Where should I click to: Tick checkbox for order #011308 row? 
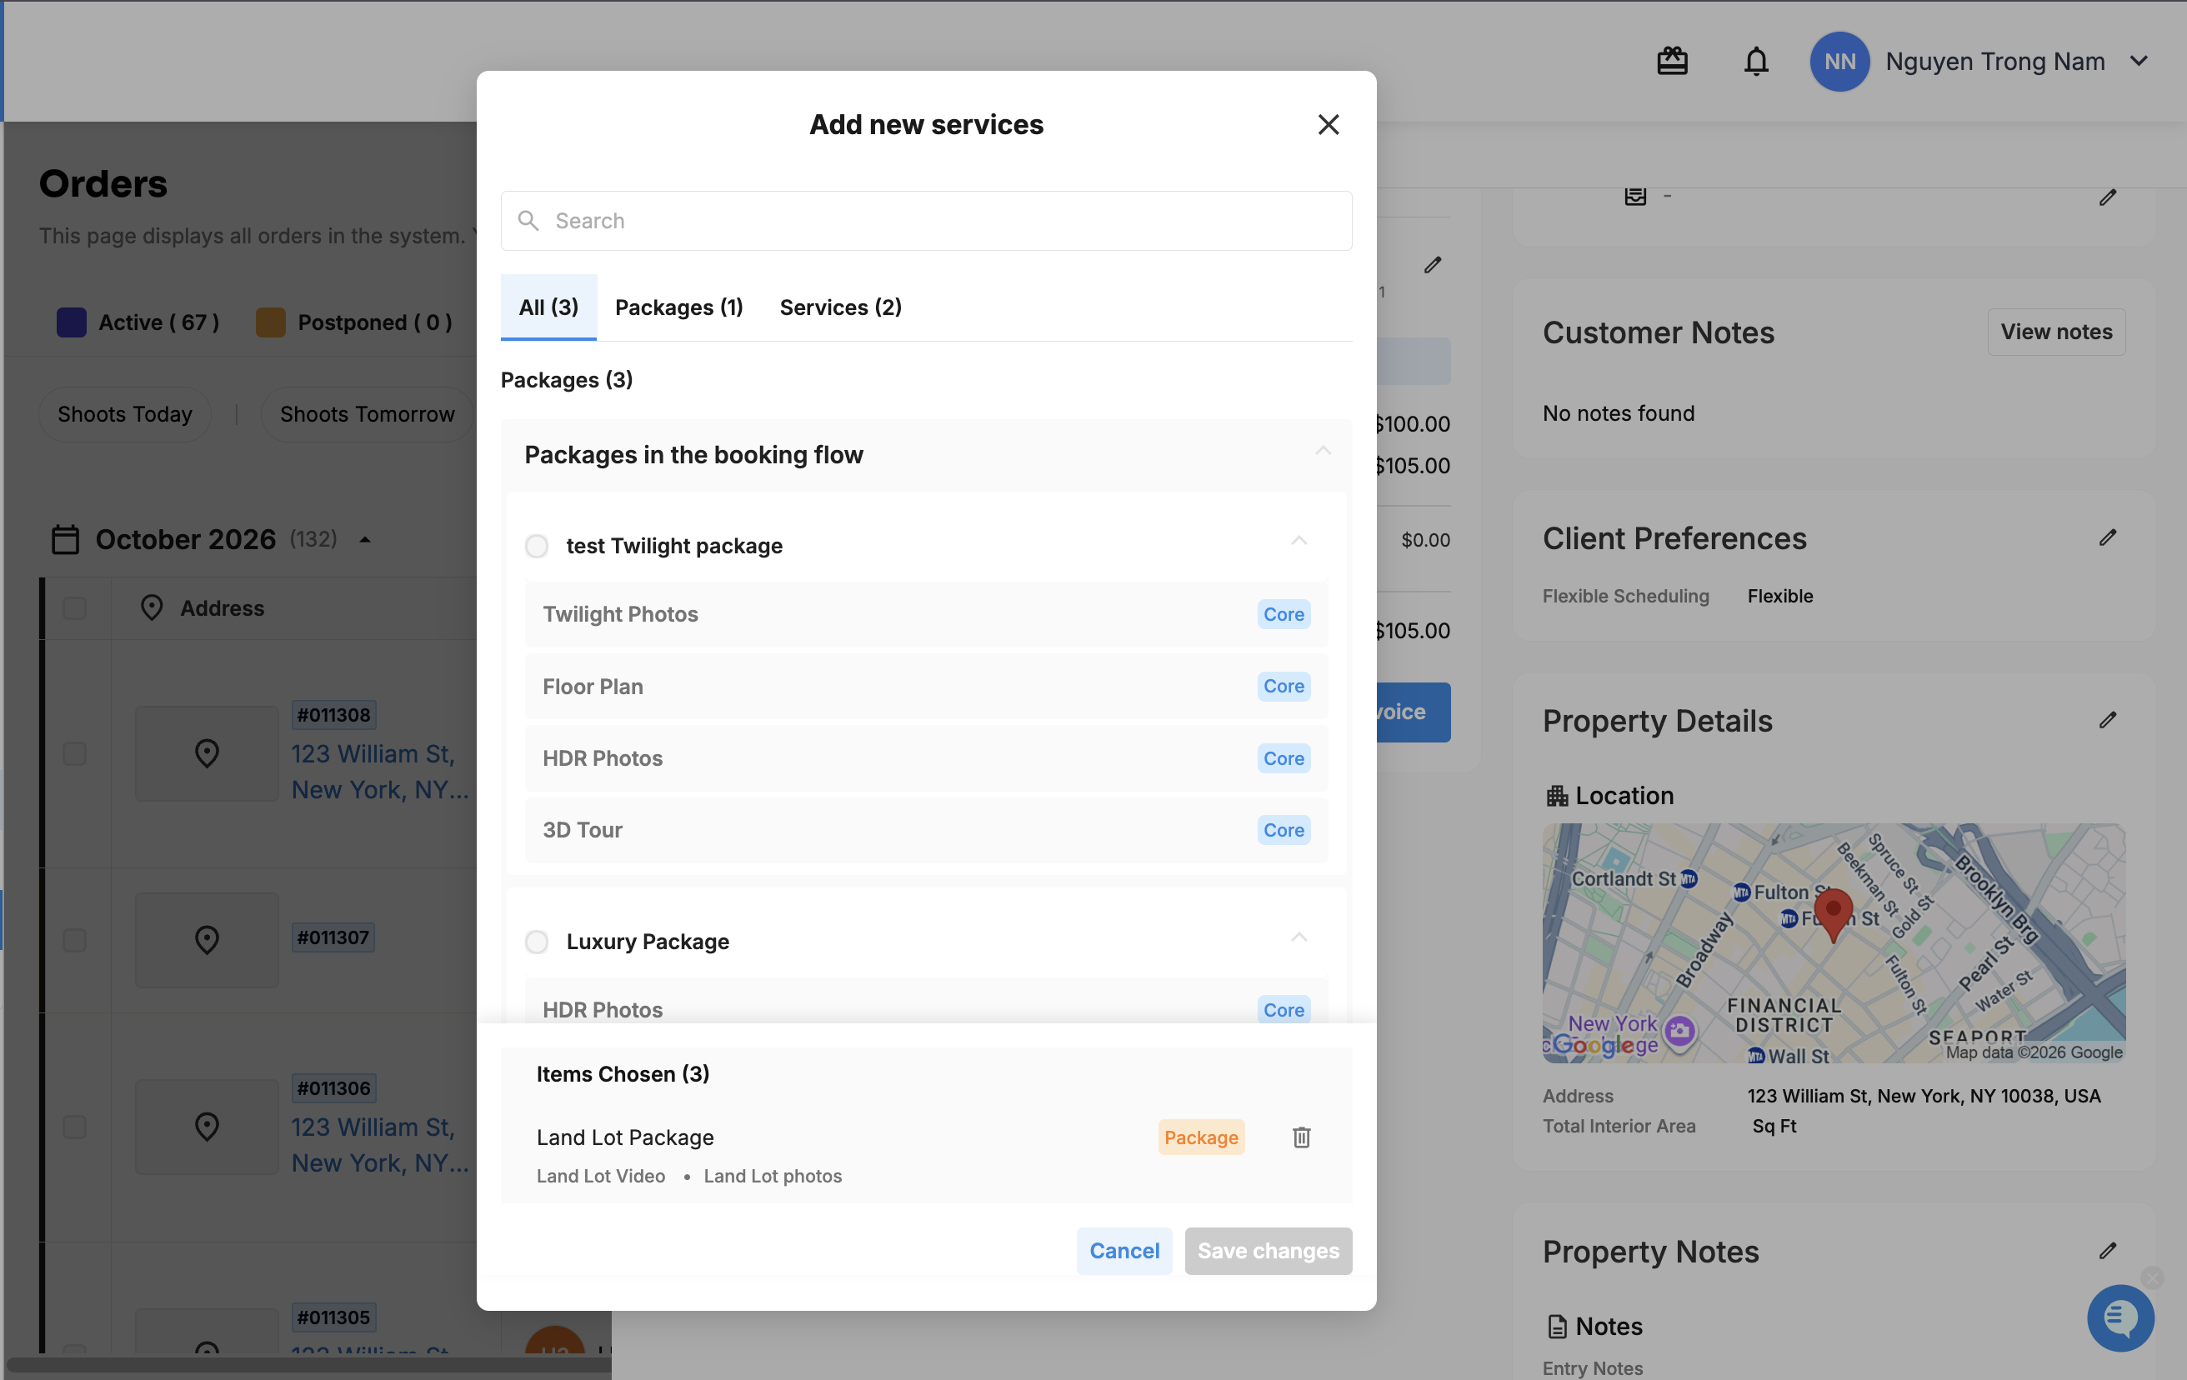pyautogui.click(x=74, y=753)
